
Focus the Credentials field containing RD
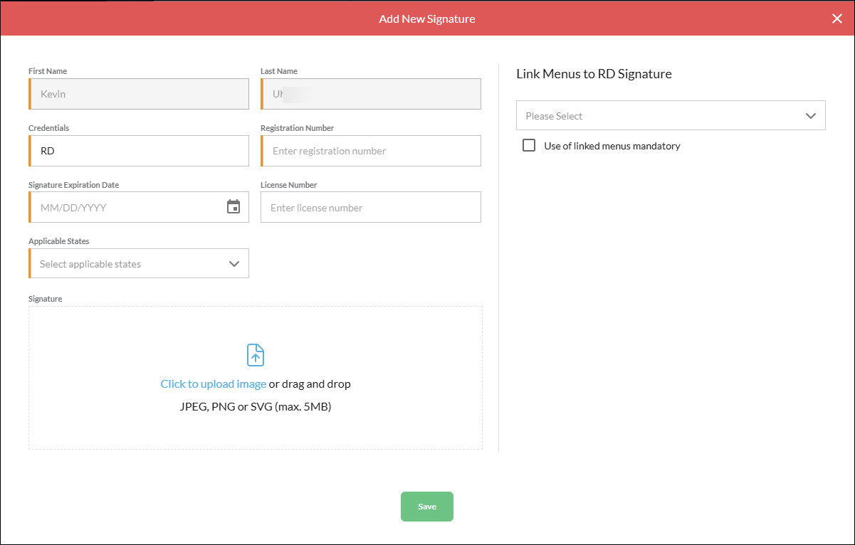tap(139, 151)
